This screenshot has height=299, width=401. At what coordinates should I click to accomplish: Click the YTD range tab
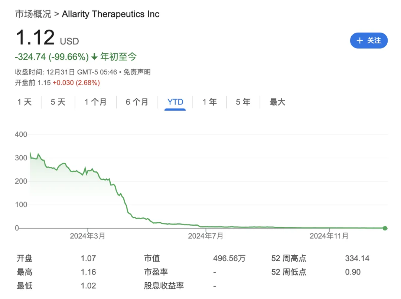(x=175, y=102)
